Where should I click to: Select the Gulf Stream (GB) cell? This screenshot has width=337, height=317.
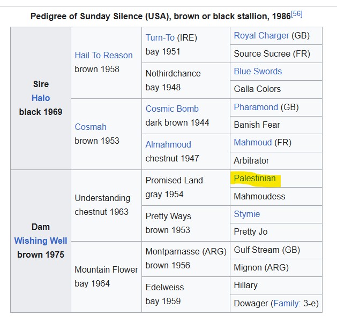(276, 250)
